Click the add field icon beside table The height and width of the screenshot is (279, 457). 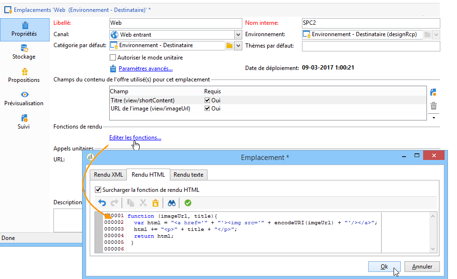pyautogui.click(x=433, y=92)
